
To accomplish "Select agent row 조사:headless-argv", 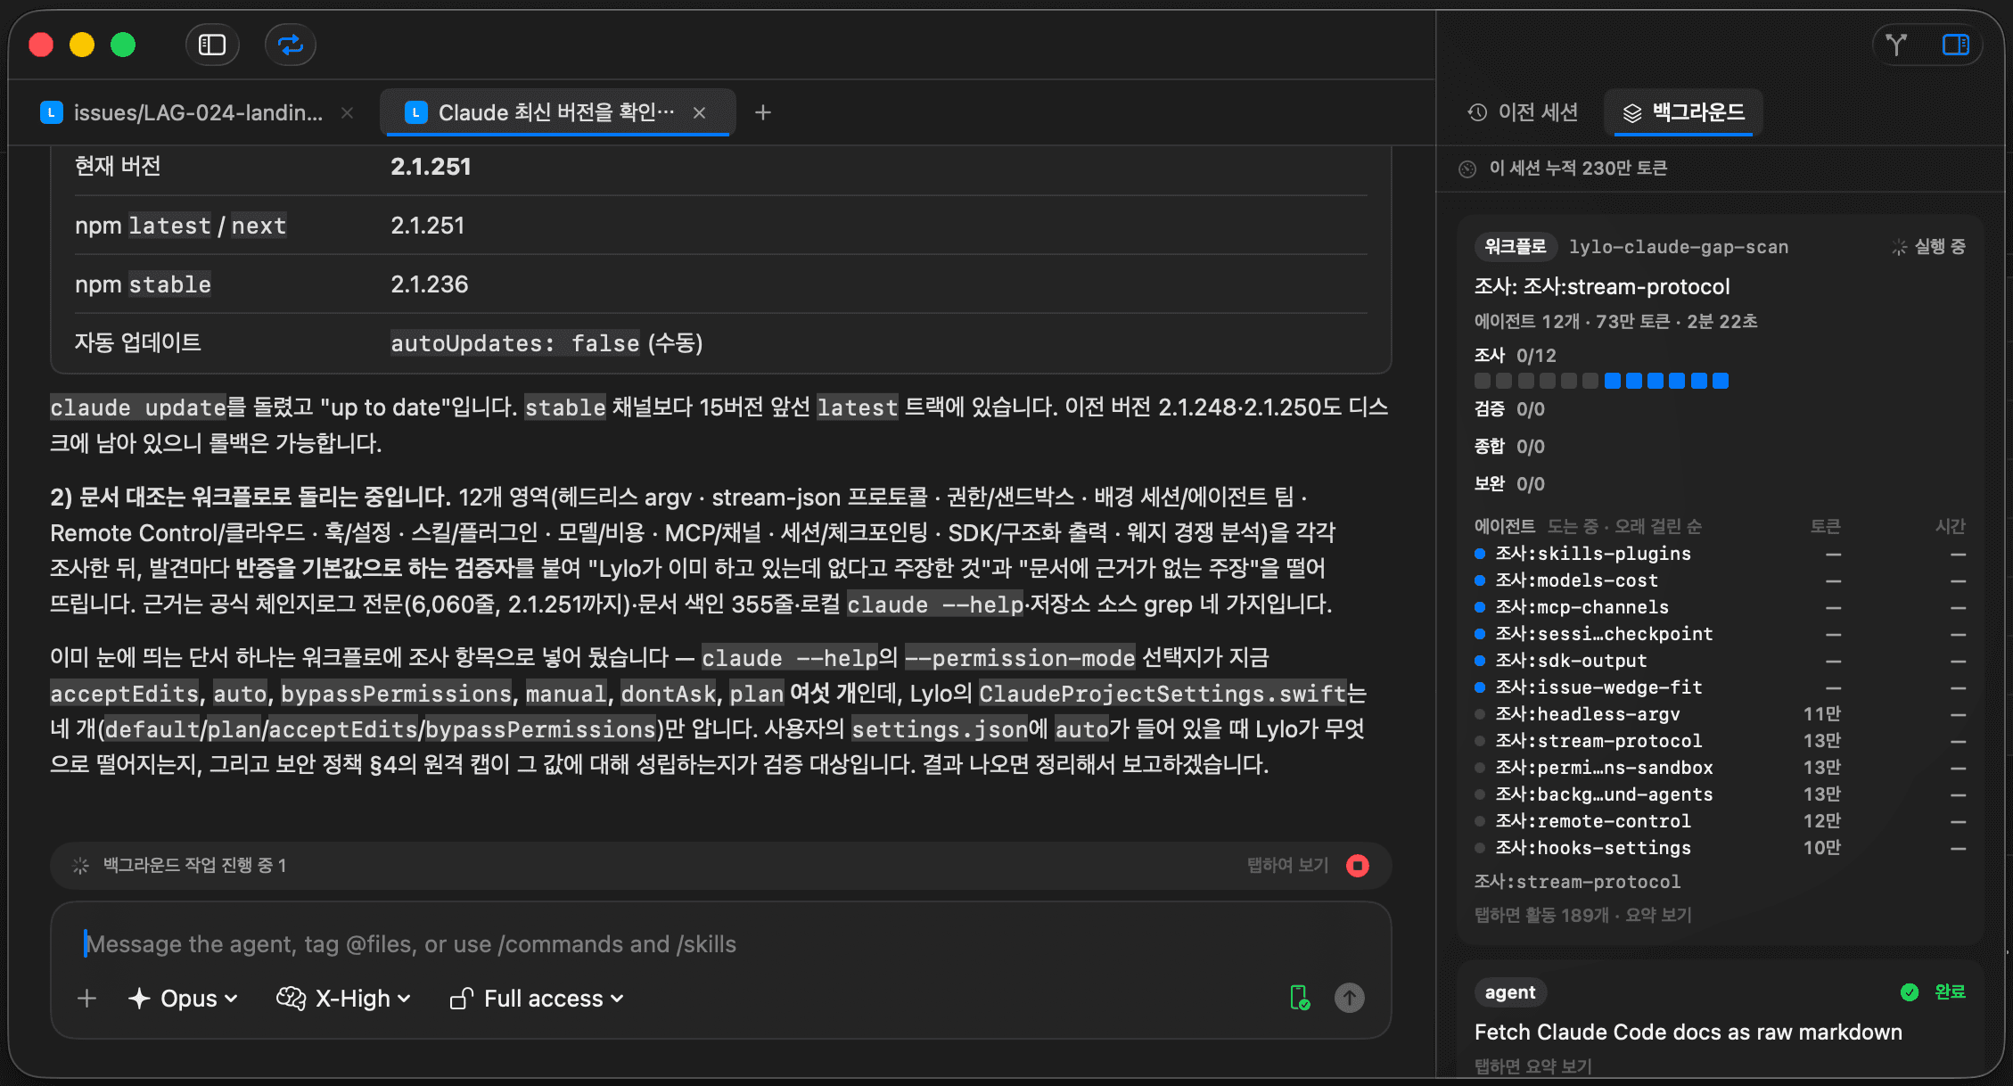I will tap(1720, 714).
